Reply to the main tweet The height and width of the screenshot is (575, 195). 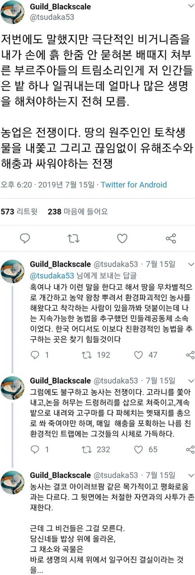coord(25,239)
